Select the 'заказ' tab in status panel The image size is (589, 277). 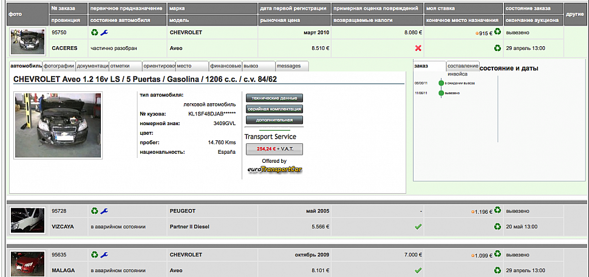(429, 66)
